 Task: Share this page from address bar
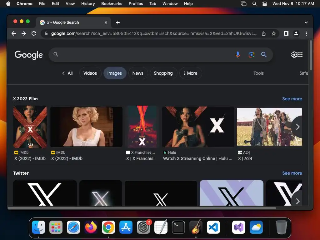[x=264, y=33]
